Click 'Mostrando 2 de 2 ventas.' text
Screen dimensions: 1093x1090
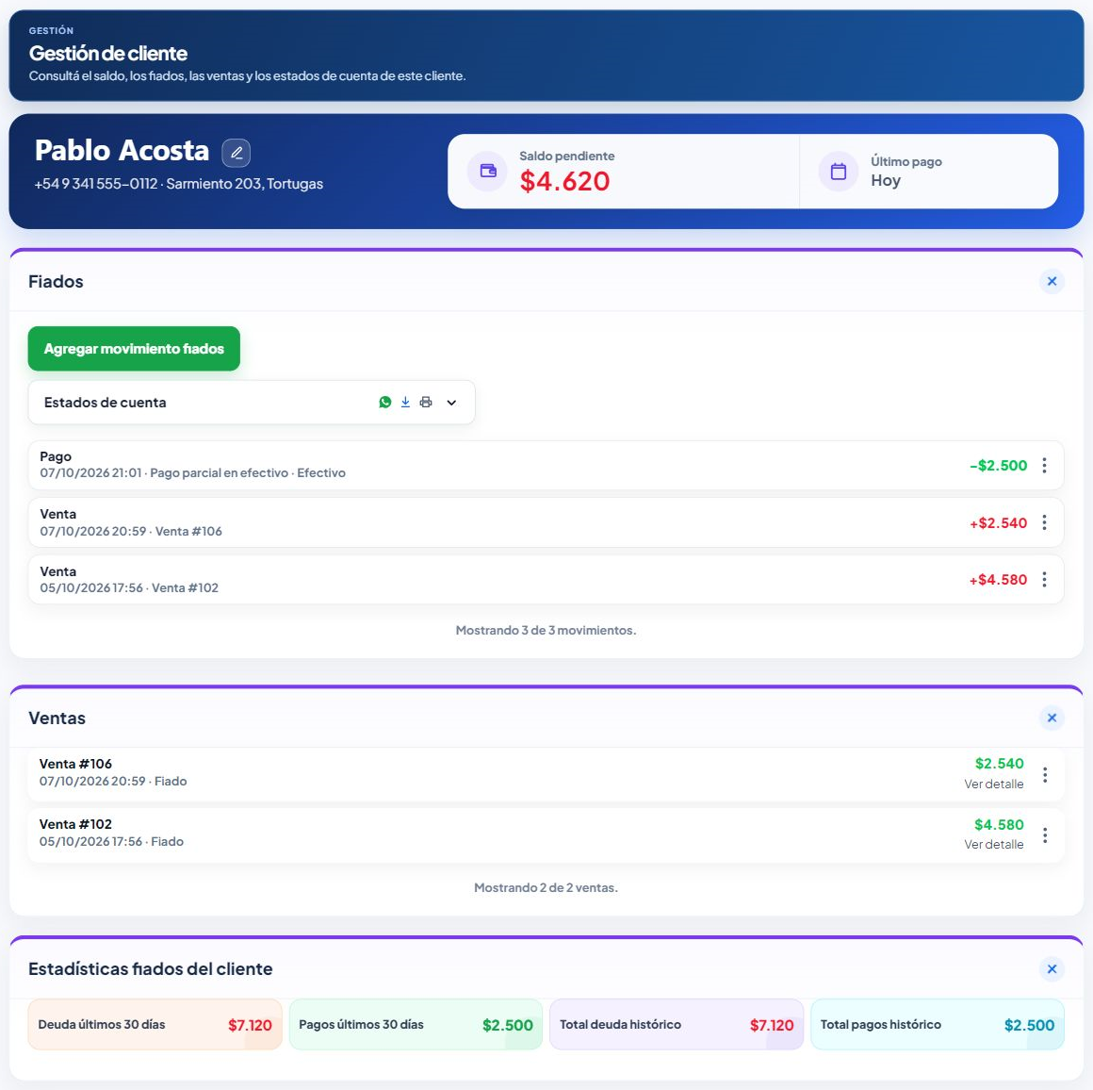546,888
